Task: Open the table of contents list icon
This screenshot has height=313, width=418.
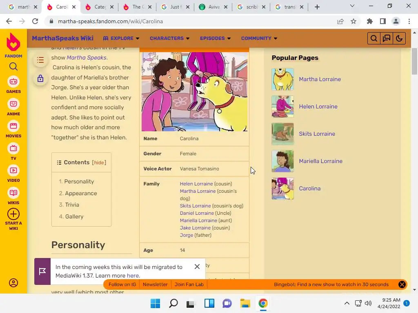Action: 40,60
